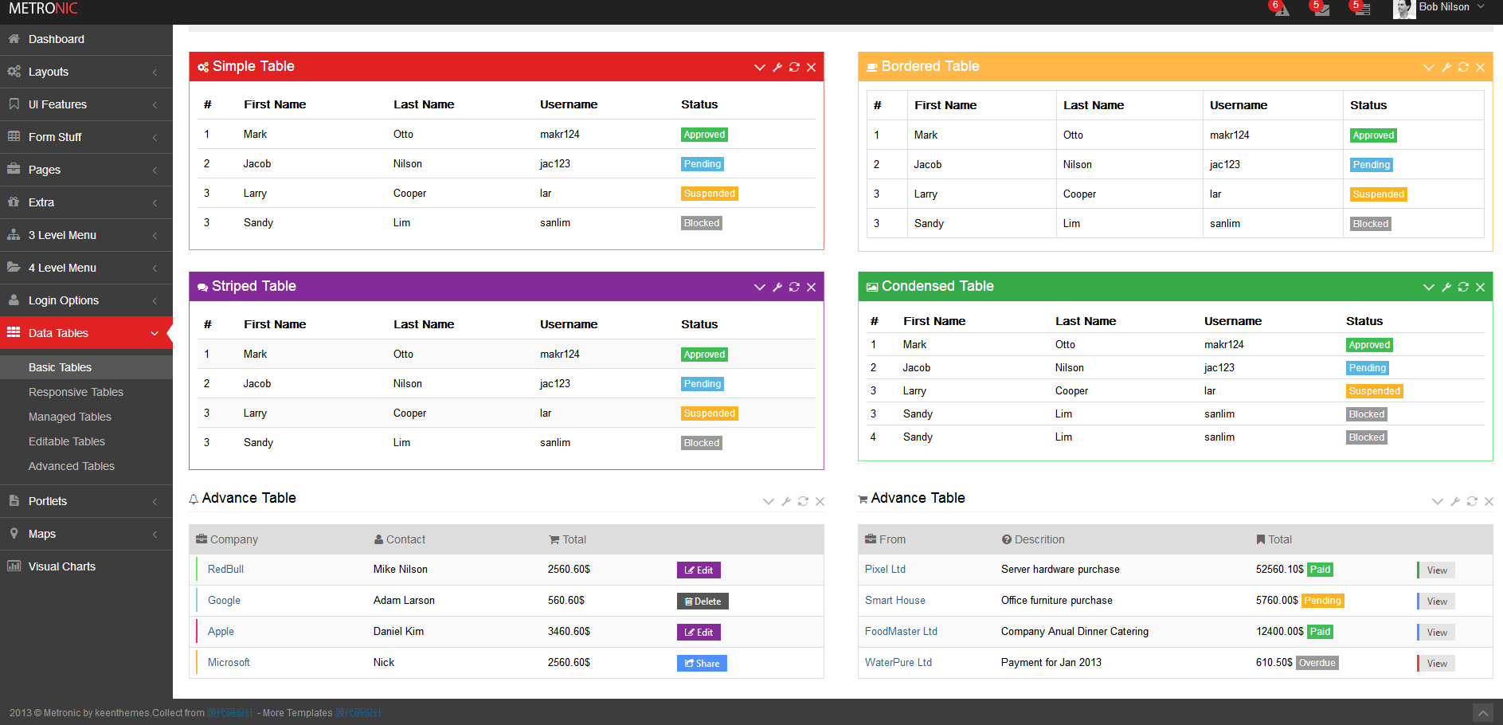Click Edit button in Apple row

point(699,633)
